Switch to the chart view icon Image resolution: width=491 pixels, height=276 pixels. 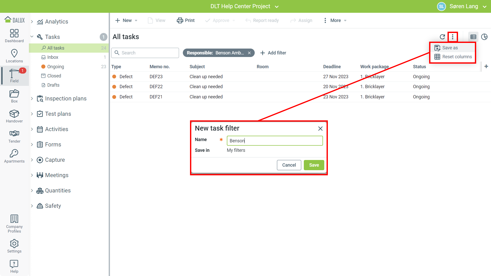(x=484, y=37)
